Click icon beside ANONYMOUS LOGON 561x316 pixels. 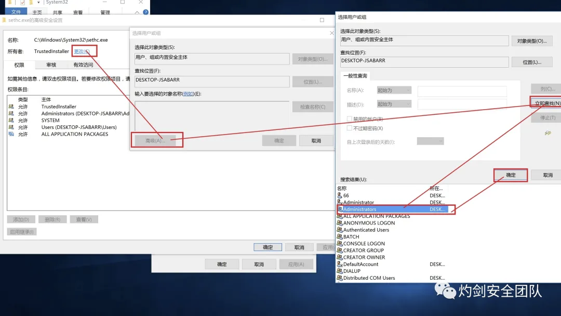coord(340,223)
